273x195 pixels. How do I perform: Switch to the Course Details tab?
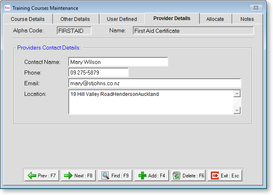click(28, 19)
